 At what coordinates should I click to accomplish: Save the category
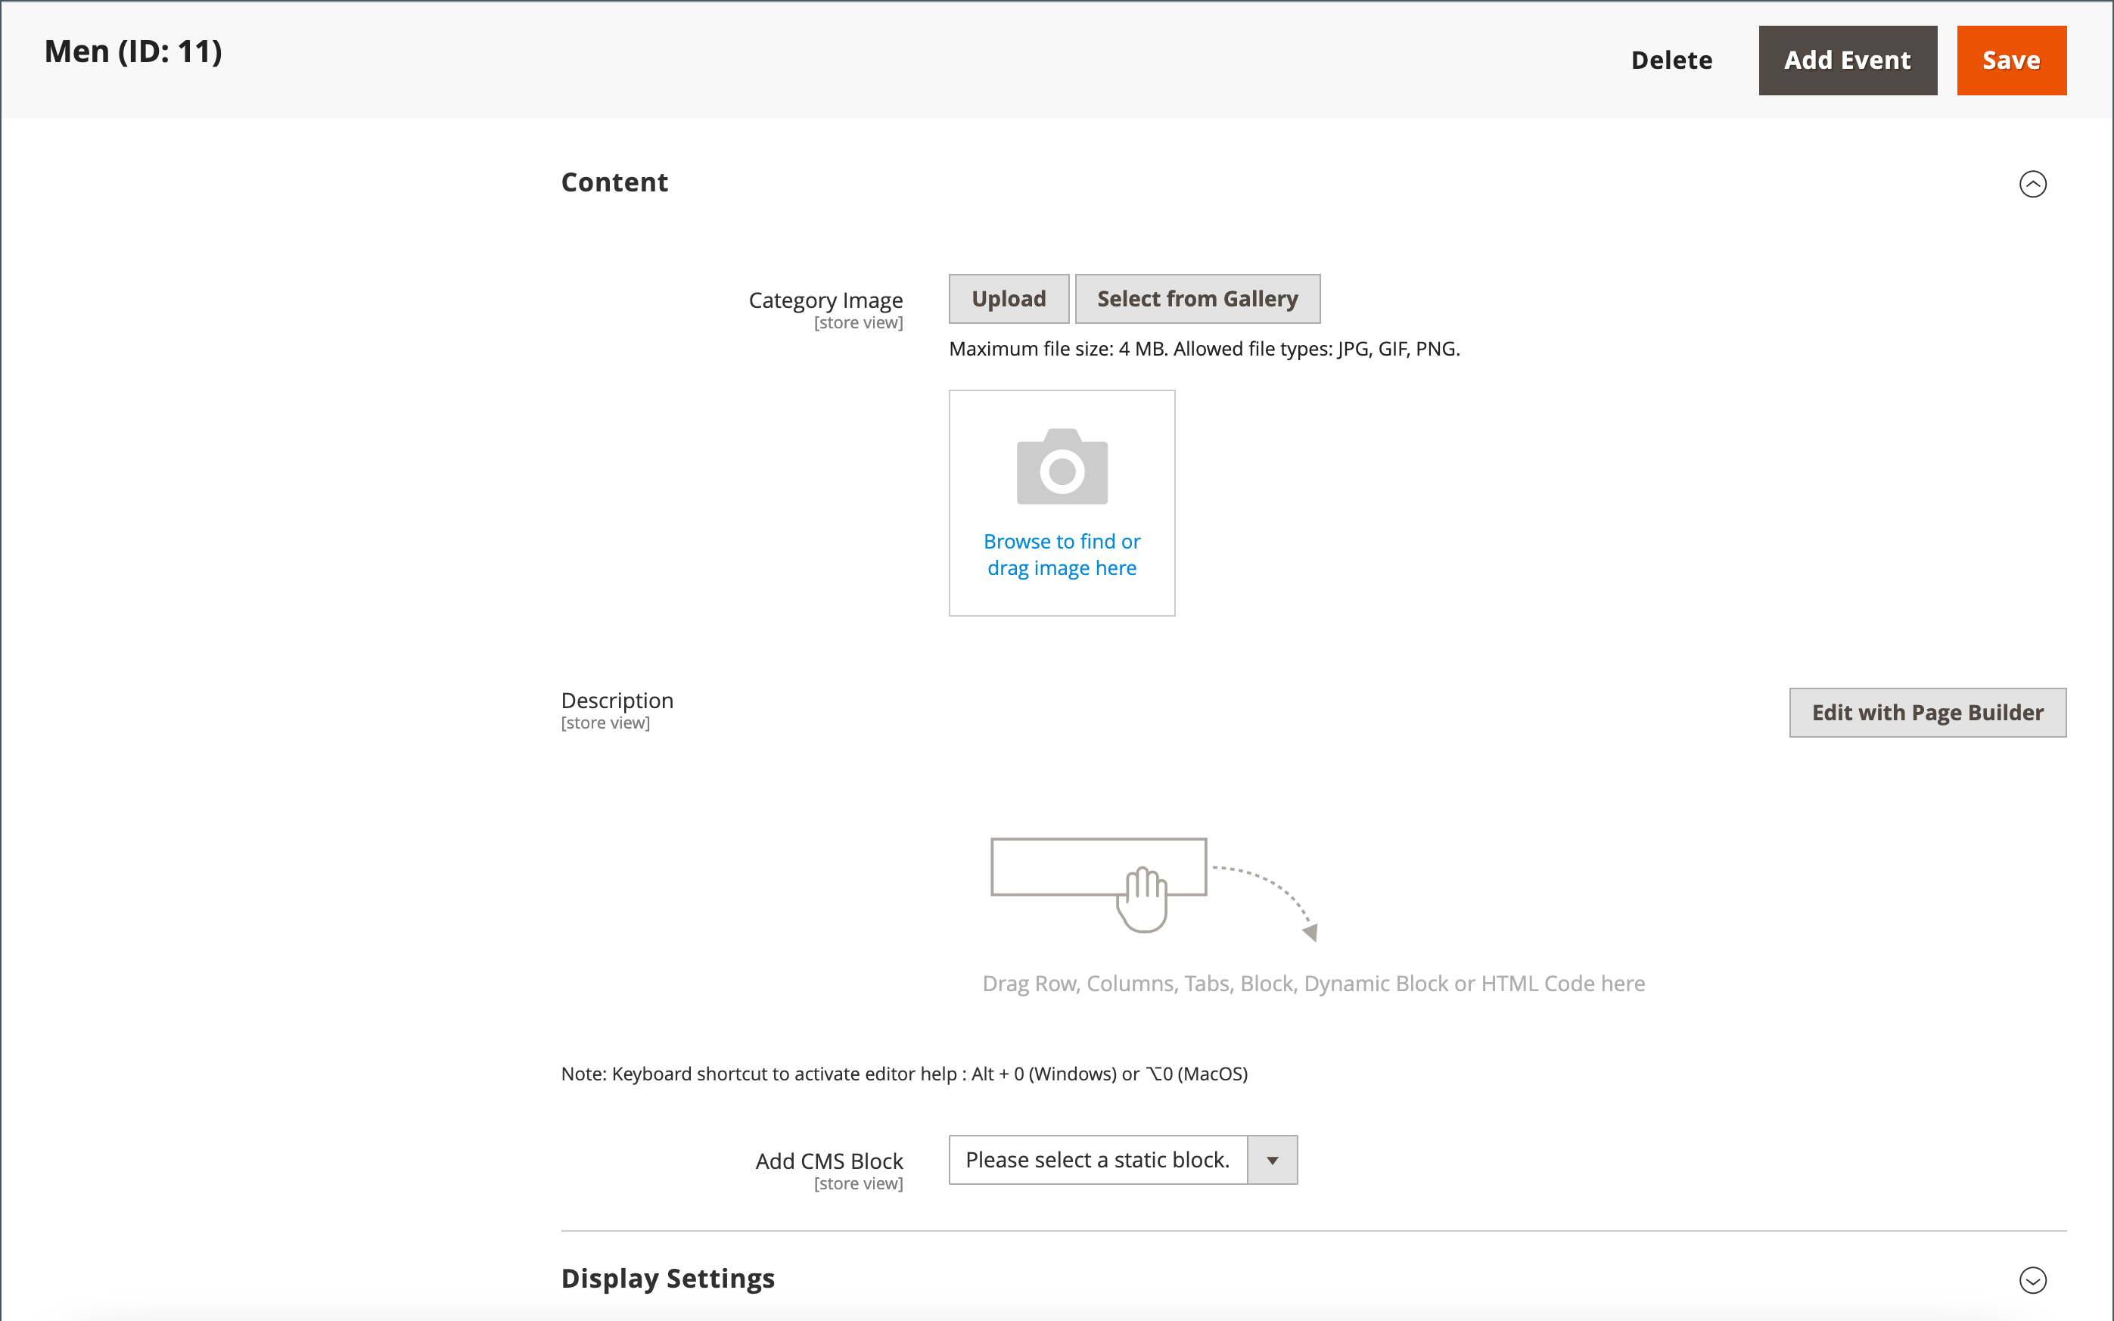pyautogui.click(x=2011, y=61)
